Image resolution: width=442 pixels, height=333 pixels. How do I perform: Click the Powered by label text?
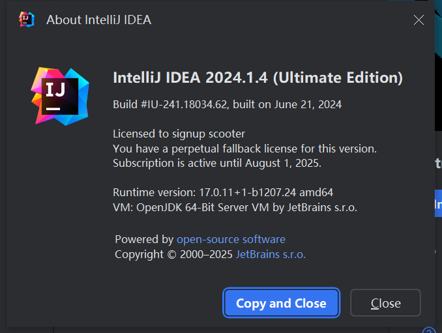144,239
